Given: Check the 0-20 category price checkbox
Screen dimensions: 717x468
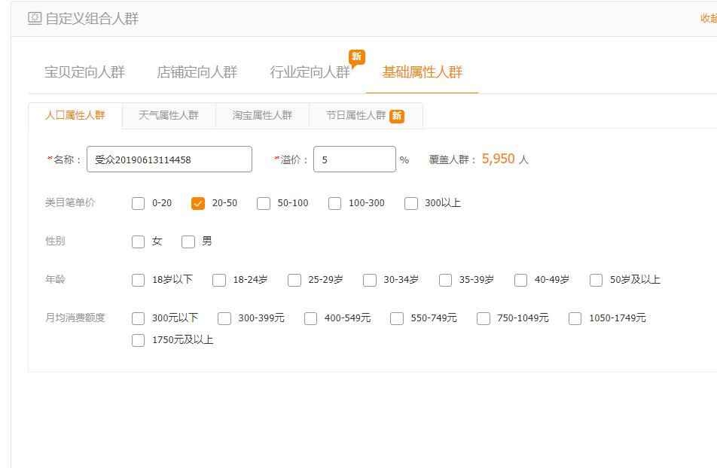Looking at the screenshot, I should 138,203.
